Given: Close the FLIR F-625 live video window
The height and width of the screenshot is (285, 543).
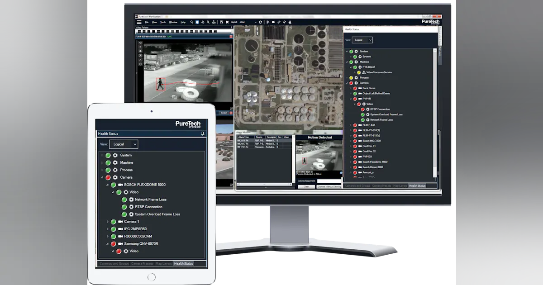Looking at the screenshot, I should point(231,37).
